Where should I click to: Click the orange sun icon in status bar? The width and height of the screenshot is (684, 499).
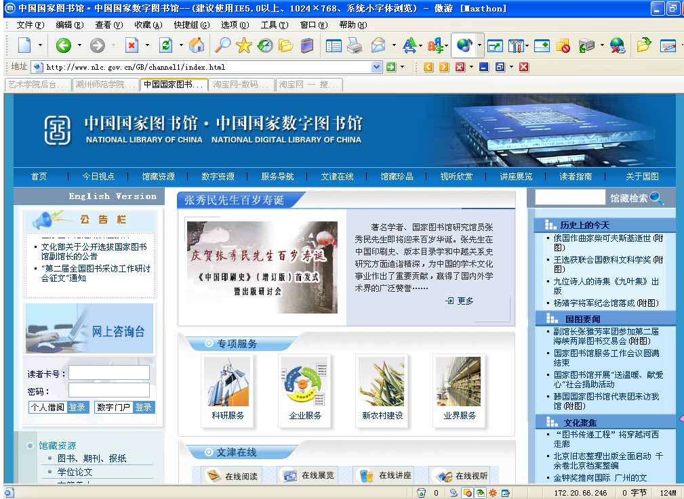pyautogui.click(x=493, y=493)
